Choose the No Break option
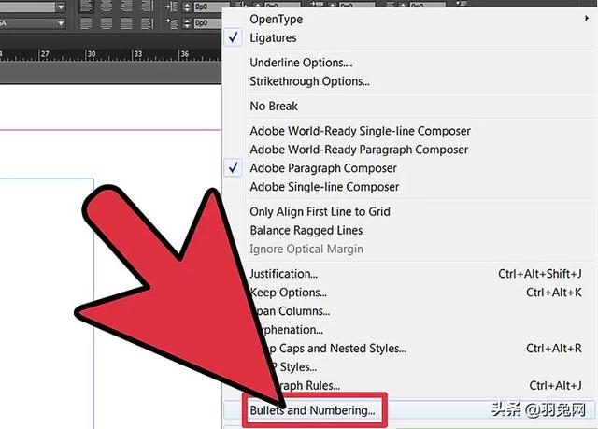598x429 pixels. coord(274,106)
